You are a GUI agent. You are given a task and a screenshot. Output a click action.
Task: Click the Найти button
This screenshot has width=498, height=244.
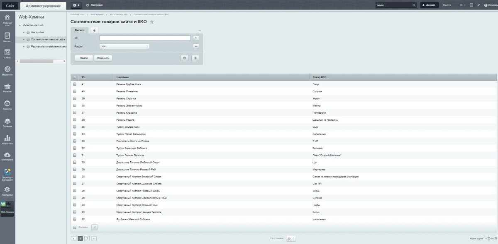pyautogui.click(x=83, y=58)
